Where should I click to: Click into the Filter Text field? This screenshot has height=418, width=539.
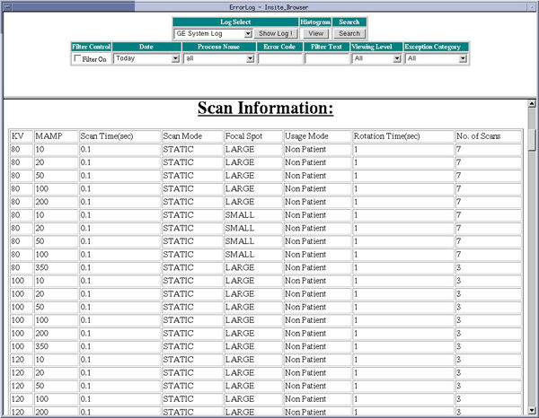click(x=326, y=59)
